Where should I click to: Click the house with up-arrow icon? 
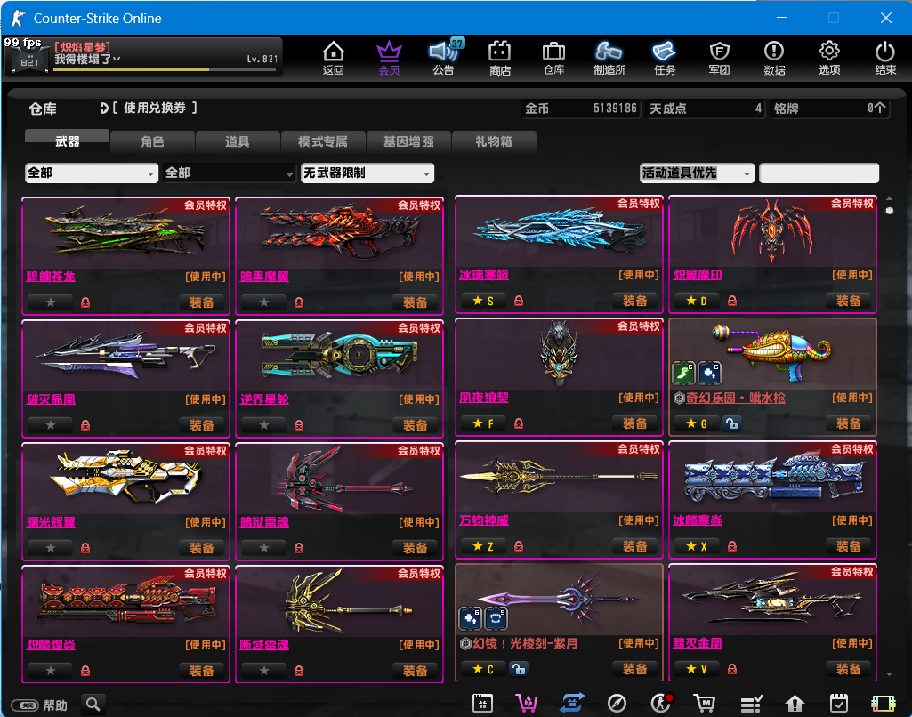click(x=795, y=703)
